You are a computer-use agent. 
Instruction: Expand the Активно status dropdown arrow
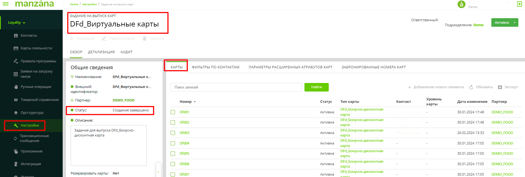coord(515,23)
